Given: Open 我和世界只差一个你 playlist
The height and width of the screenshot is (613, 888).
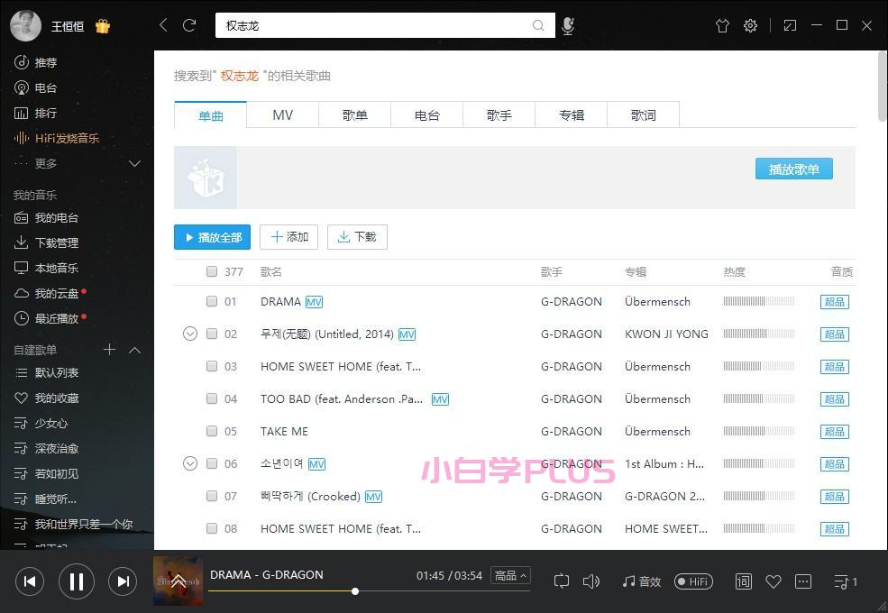Looking at the screenshot, I should [74, 524].
